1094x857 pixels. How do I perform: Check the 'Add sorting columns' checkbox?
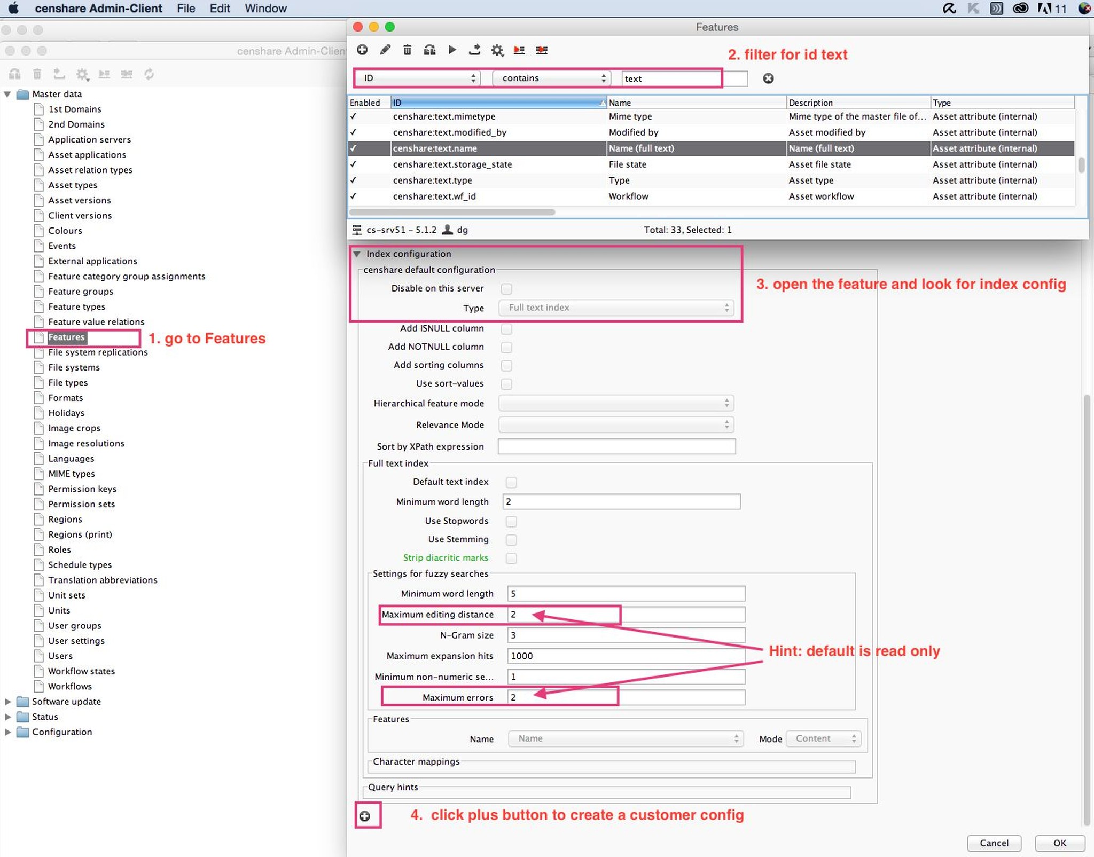point(506,366)
